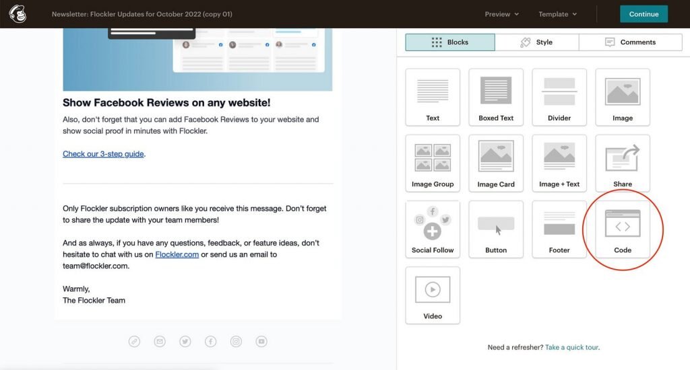Viewport: 690px width, 370px height.
Task: Select the Social Follow block
Action: [433, 229]
